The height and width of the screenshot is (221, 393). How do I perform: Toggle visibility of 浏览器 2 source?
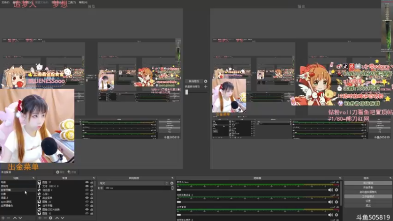tap(87, 190)
